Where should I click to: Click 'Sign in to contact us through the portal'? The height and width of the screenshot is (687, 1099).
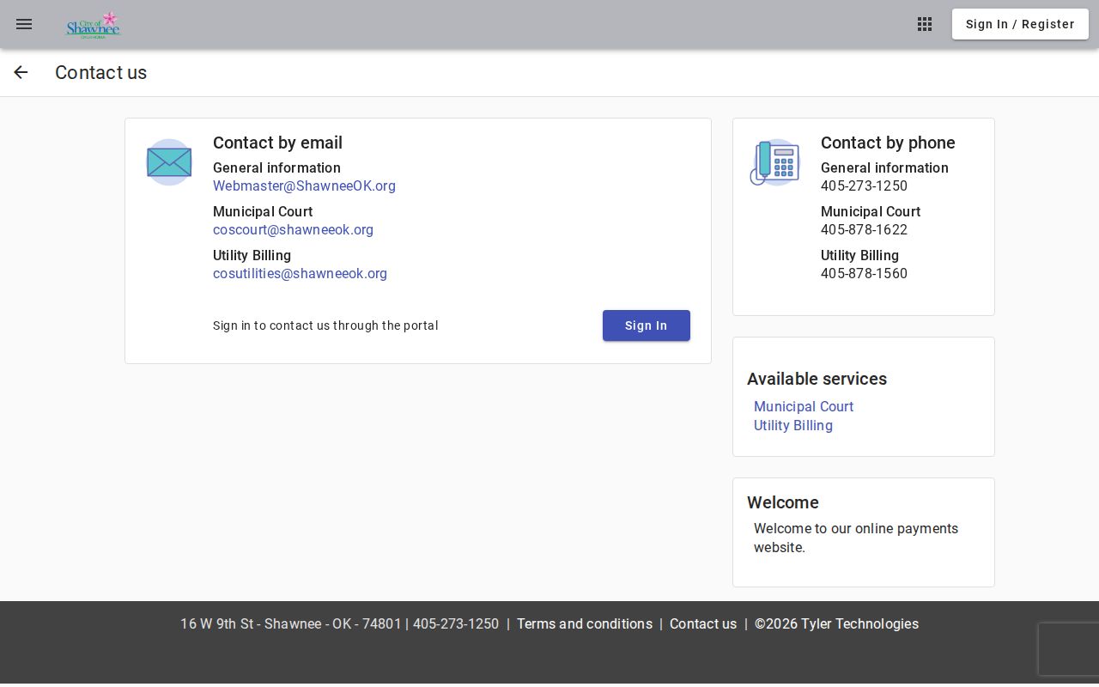[x=325, y=325]
